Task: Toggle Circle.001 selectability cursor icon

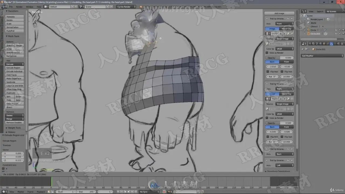Action: point(340,34)
